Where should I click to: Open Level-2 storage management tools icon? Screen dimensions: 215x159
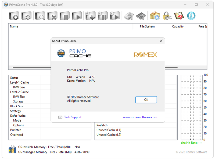[x=129, y=16]
